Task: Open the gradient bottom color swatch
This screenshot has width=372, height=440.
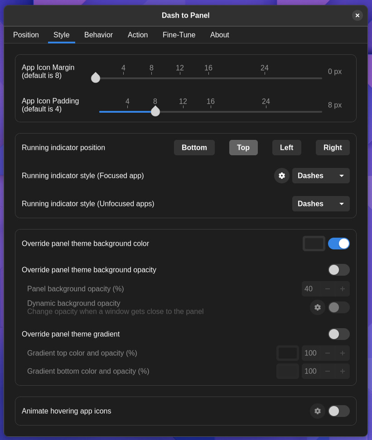Action: point(287,371)
